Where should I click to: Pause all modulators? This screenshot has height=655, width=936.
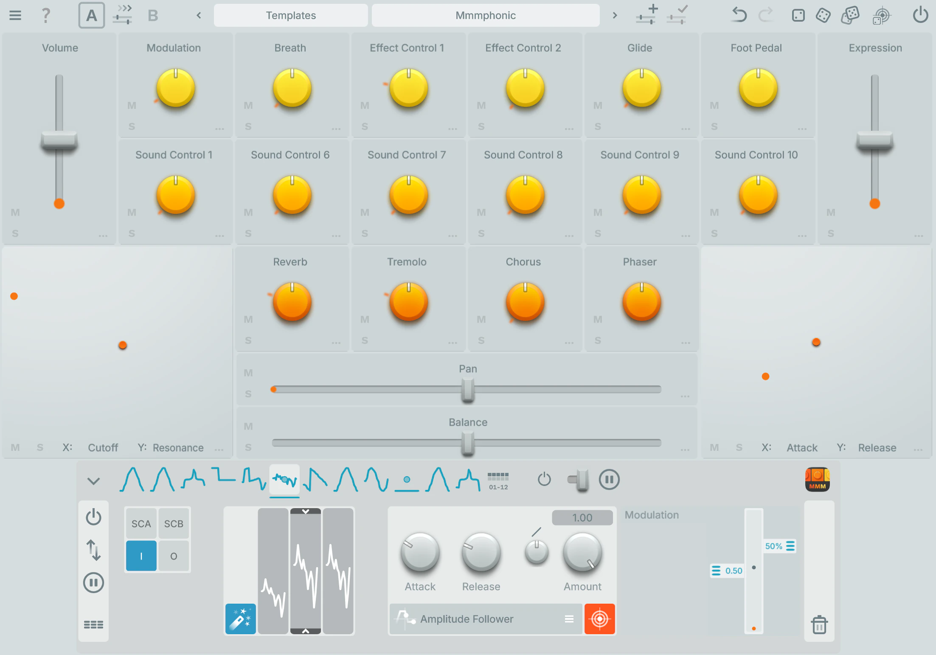[609, 480]
